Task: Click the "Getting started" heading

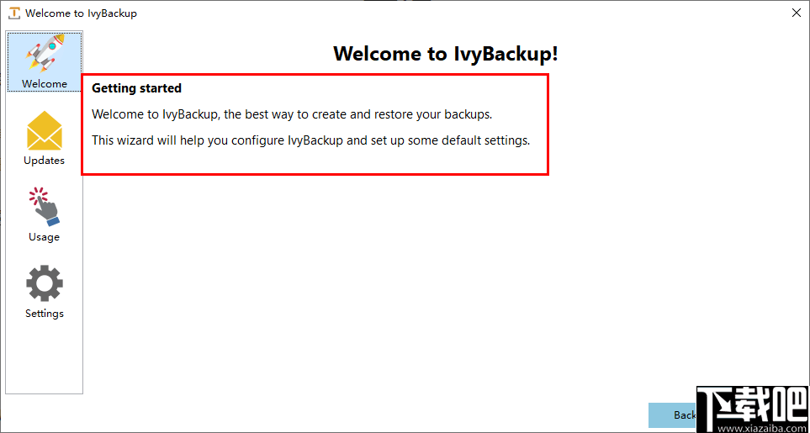Action: click(x=136, y=88)
